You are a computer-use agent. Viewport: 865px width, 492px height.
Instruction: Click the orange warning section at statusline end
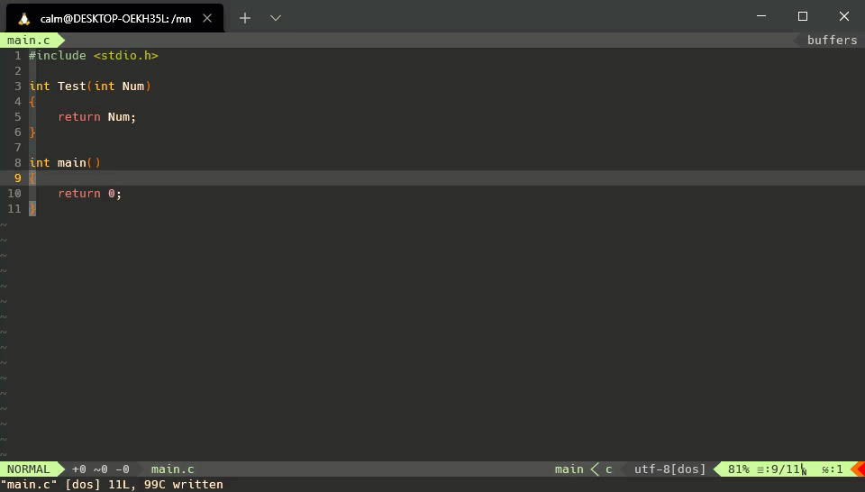(x=860, y=469)
